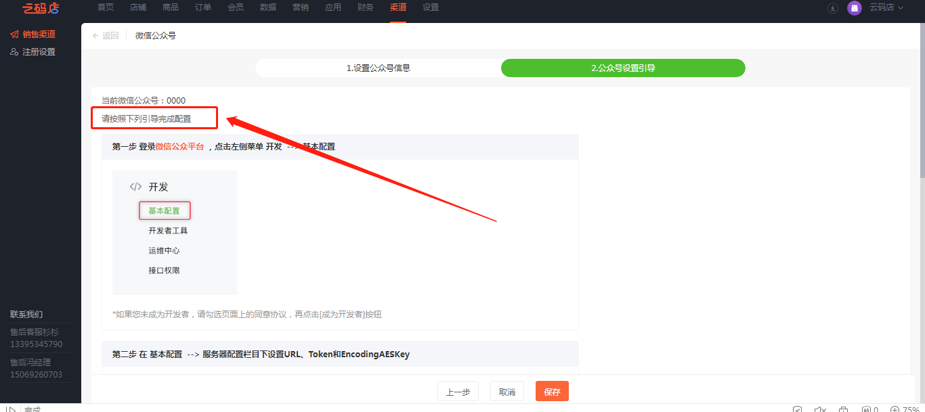Click the 请按照下列引导完成配置 text
The width and height of the screenshot is (925, 412).
coord(146,118)
